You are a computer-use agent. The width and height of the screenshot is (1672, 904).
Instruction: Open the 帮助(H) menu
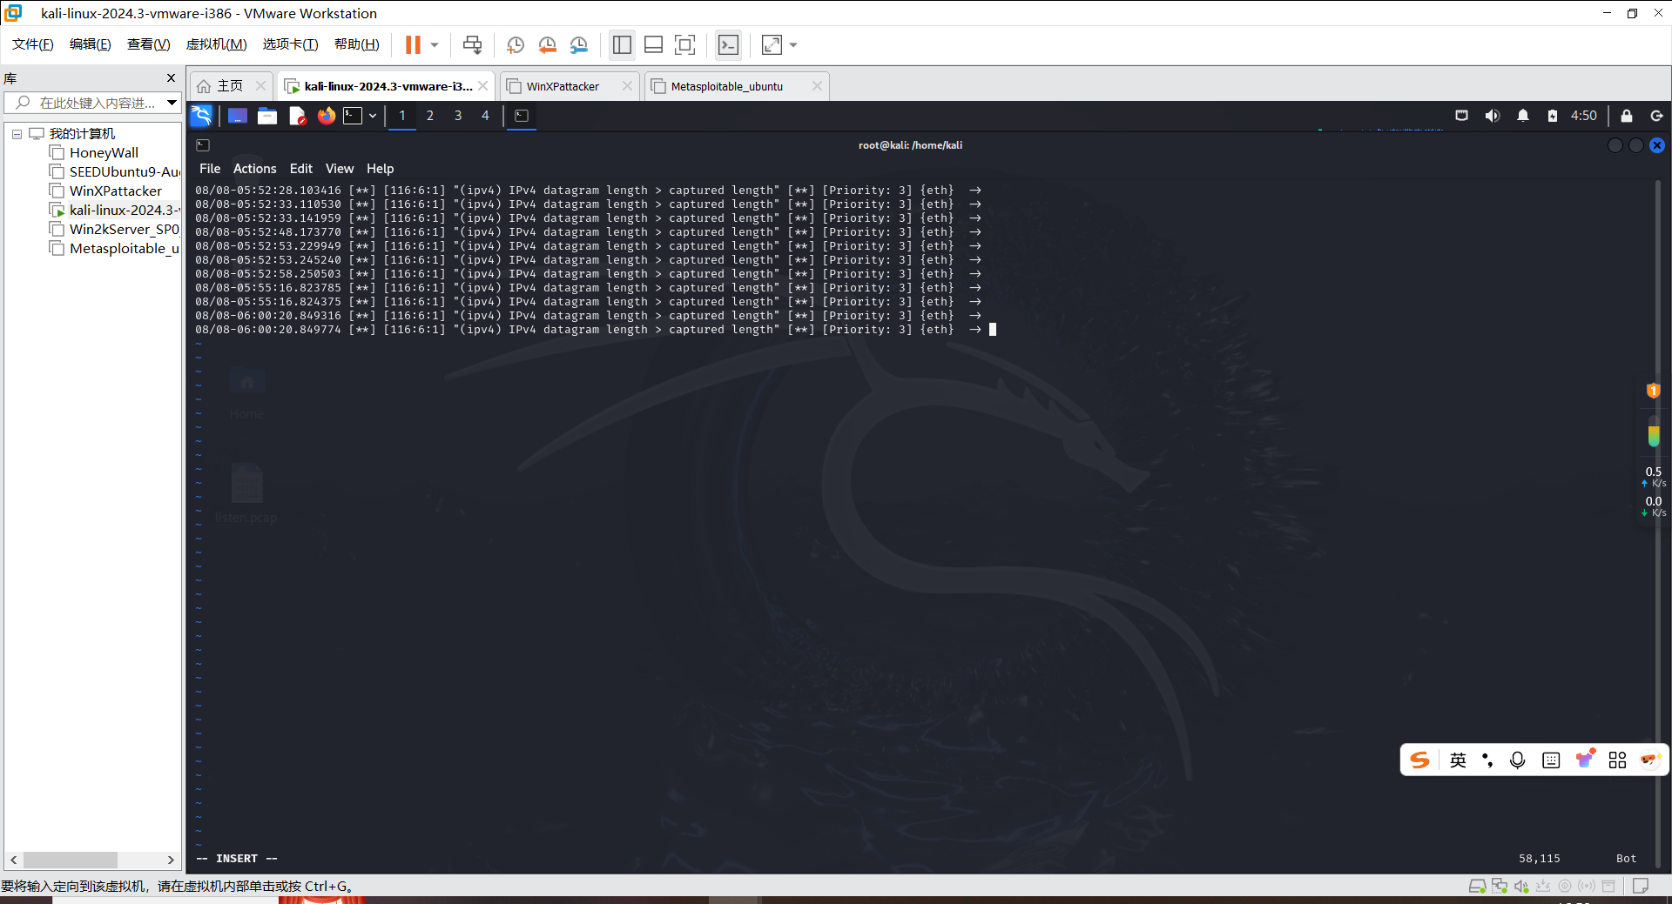357,44
